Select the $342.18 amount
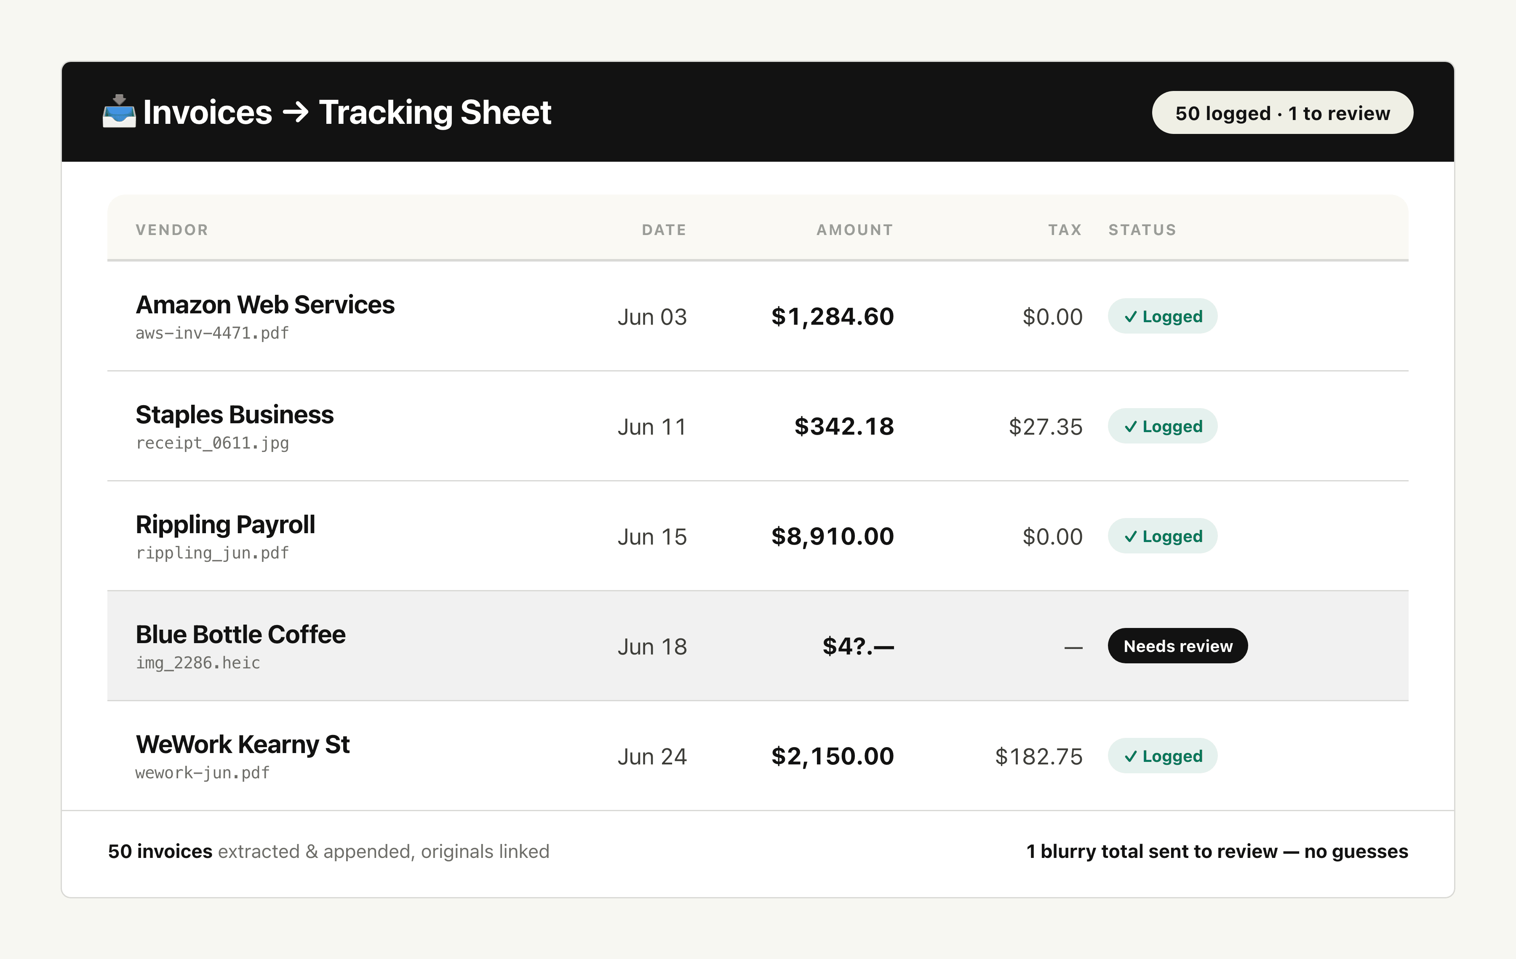1516x959 pixels. [x=843, y=427]
